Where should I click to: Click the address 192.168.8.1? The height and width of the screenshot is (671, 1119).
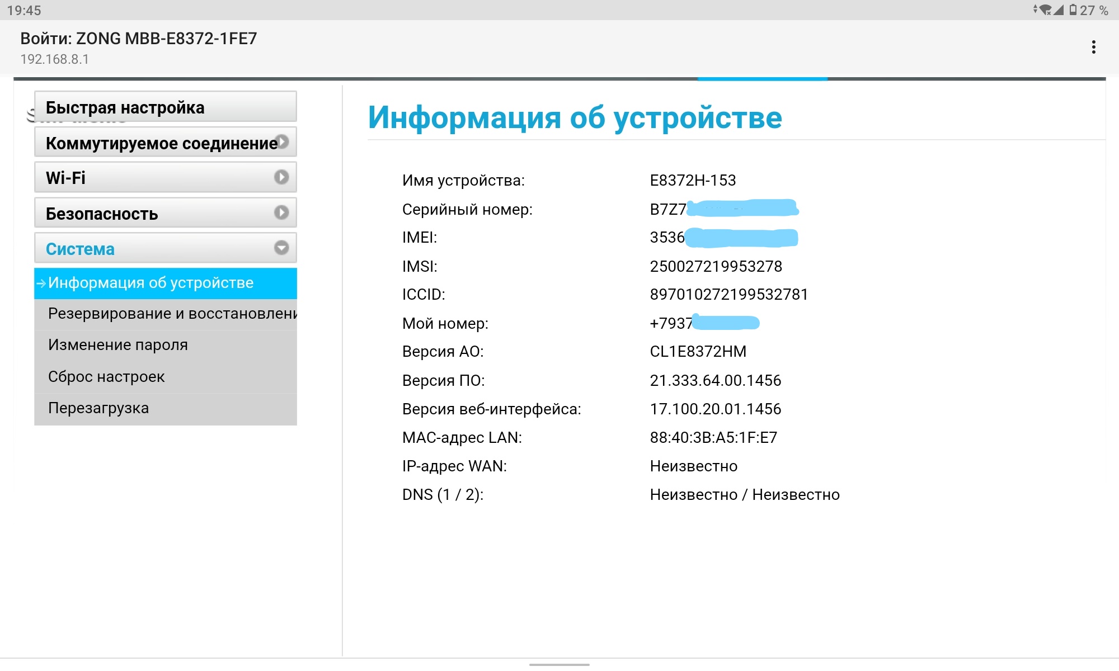[x=55, y=59]
